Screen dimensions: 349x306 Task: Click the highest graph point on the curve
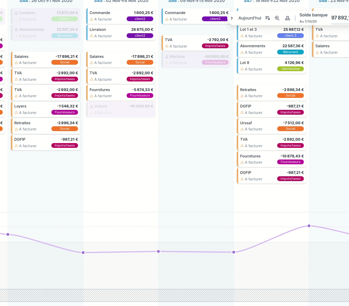(309, 226)
